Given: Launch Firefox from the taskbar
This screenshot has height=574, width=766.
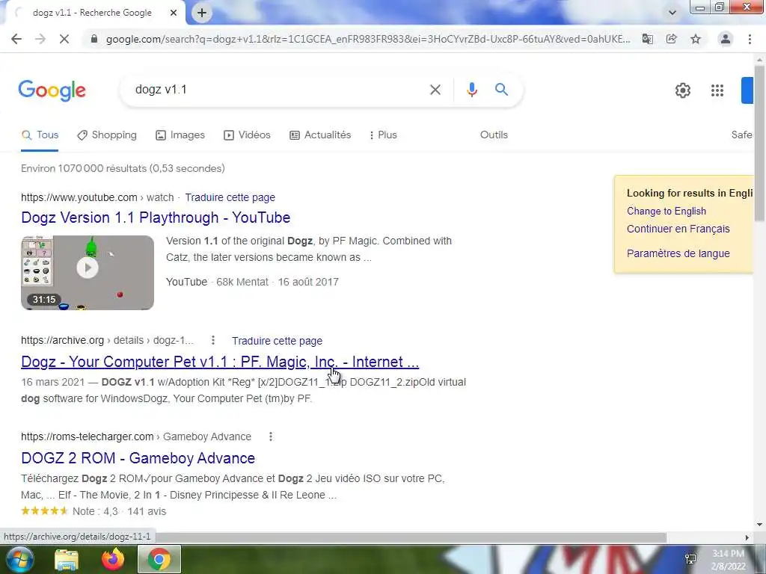Looking at the screenshot, I should 113,559.
